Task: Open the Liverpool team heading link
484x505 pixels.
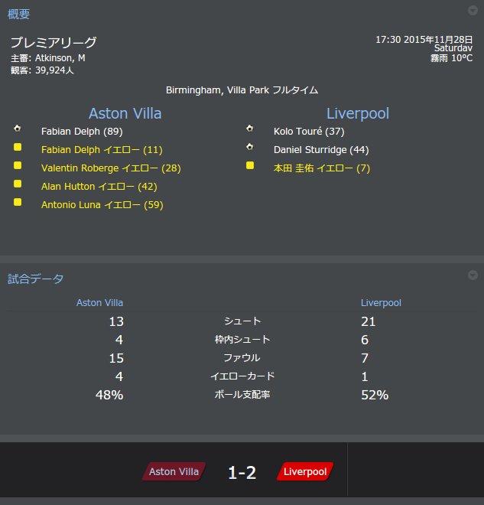Action: (358, 113)
